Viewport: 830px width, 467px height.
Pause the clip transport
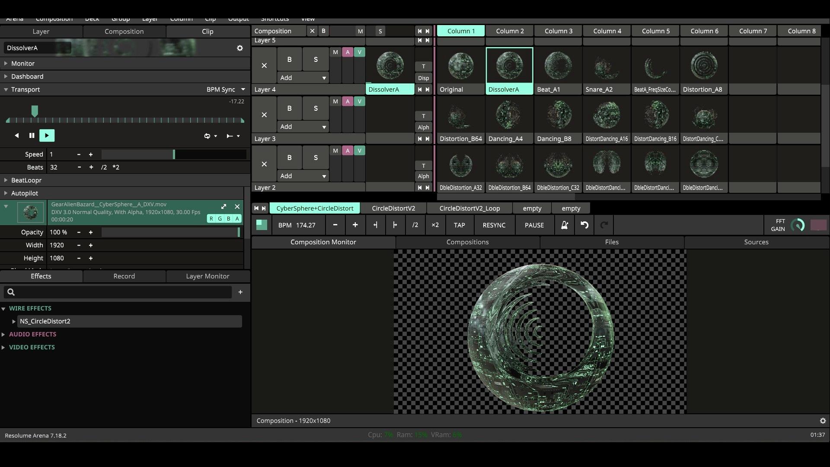[32, 135]
